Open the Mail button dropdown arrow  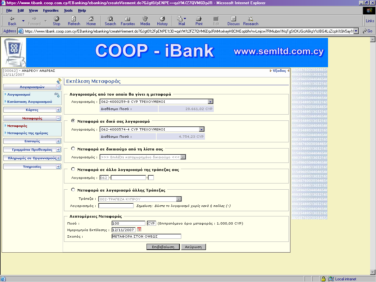coord(185,19)
